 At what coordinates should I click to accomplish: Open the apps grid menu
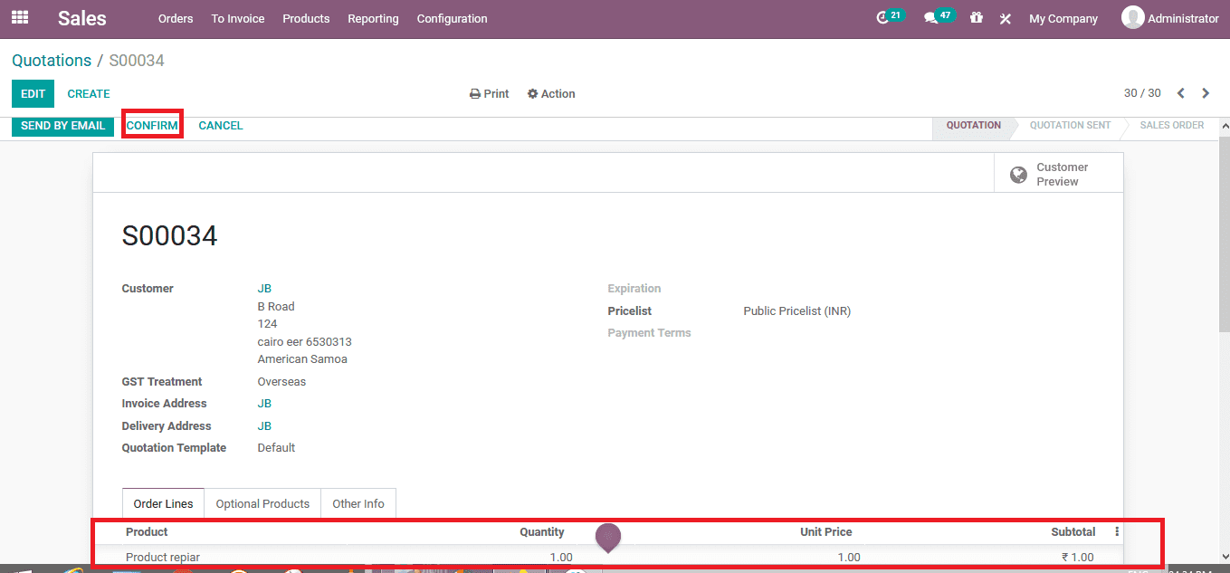[x=19, y=17]
